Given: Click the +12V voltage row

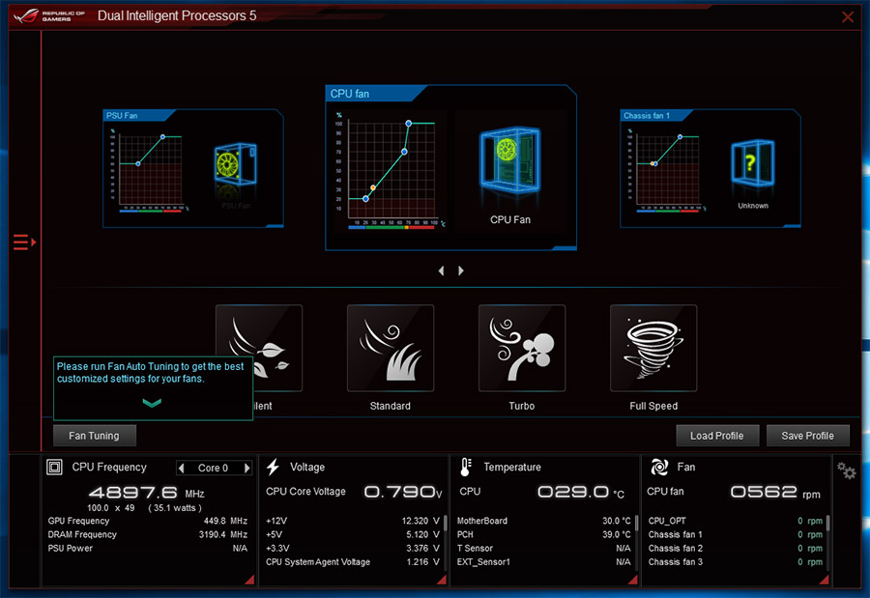Looking at the screenshot, I should pyautogui.click(x=353, y=521).
